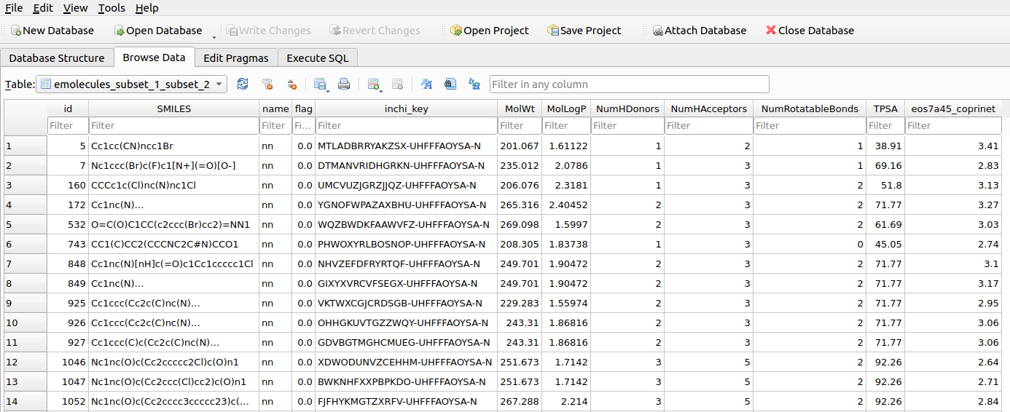Open the Tools menu
Image resolution: width=1010 pixels, height=412 pixels.
click(111, 8)
